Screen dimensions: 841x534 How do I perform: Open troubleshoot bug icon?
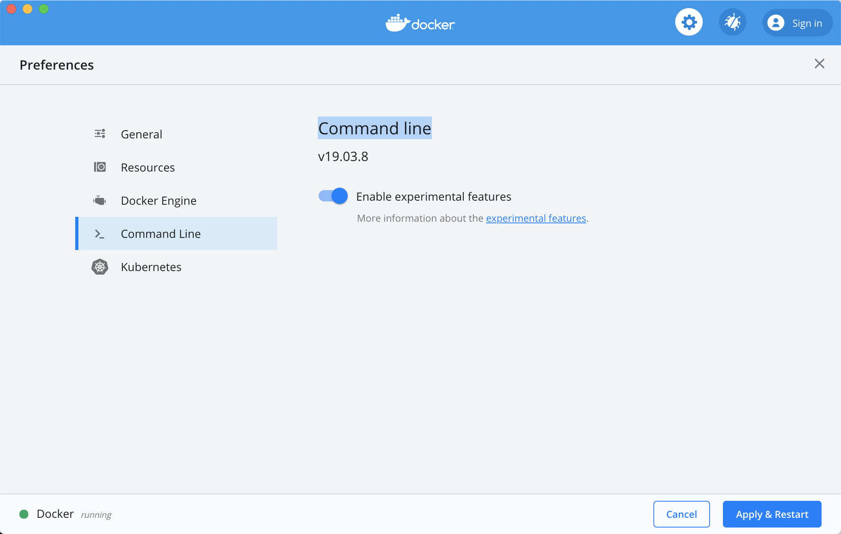click(x=732, y=22)
